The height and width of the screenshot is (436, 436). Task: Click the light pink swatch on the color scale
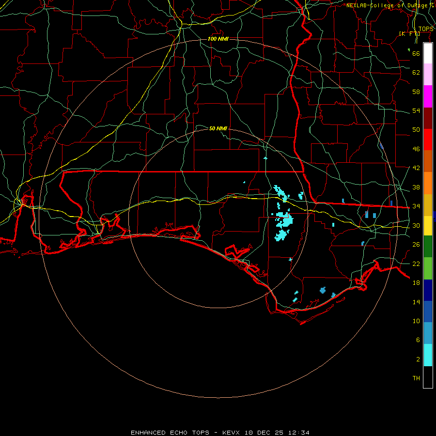[428, 74]
